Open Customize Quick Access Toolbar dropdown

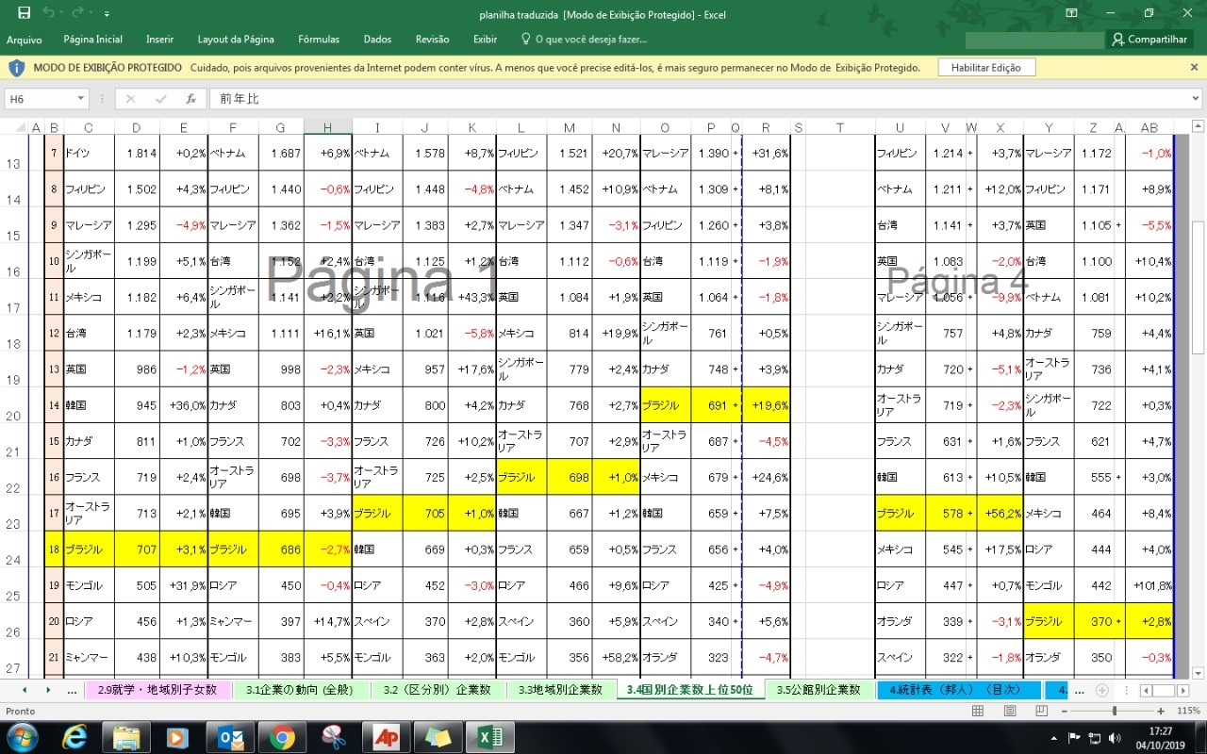pyautogui.click(x=107, y=14)
